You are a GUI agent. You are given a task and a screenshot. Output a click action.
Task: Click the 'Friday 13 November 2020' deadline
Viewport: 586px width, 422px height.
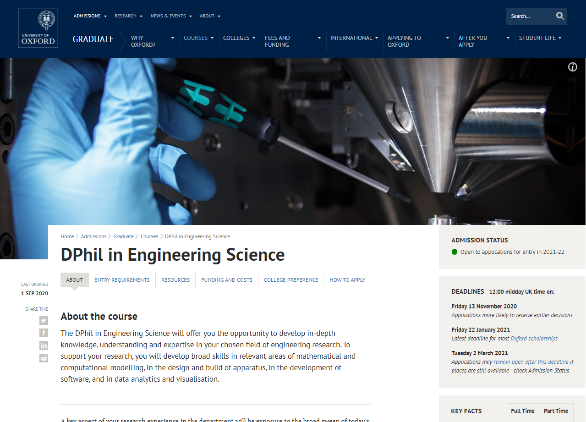(x=484, y=307)
